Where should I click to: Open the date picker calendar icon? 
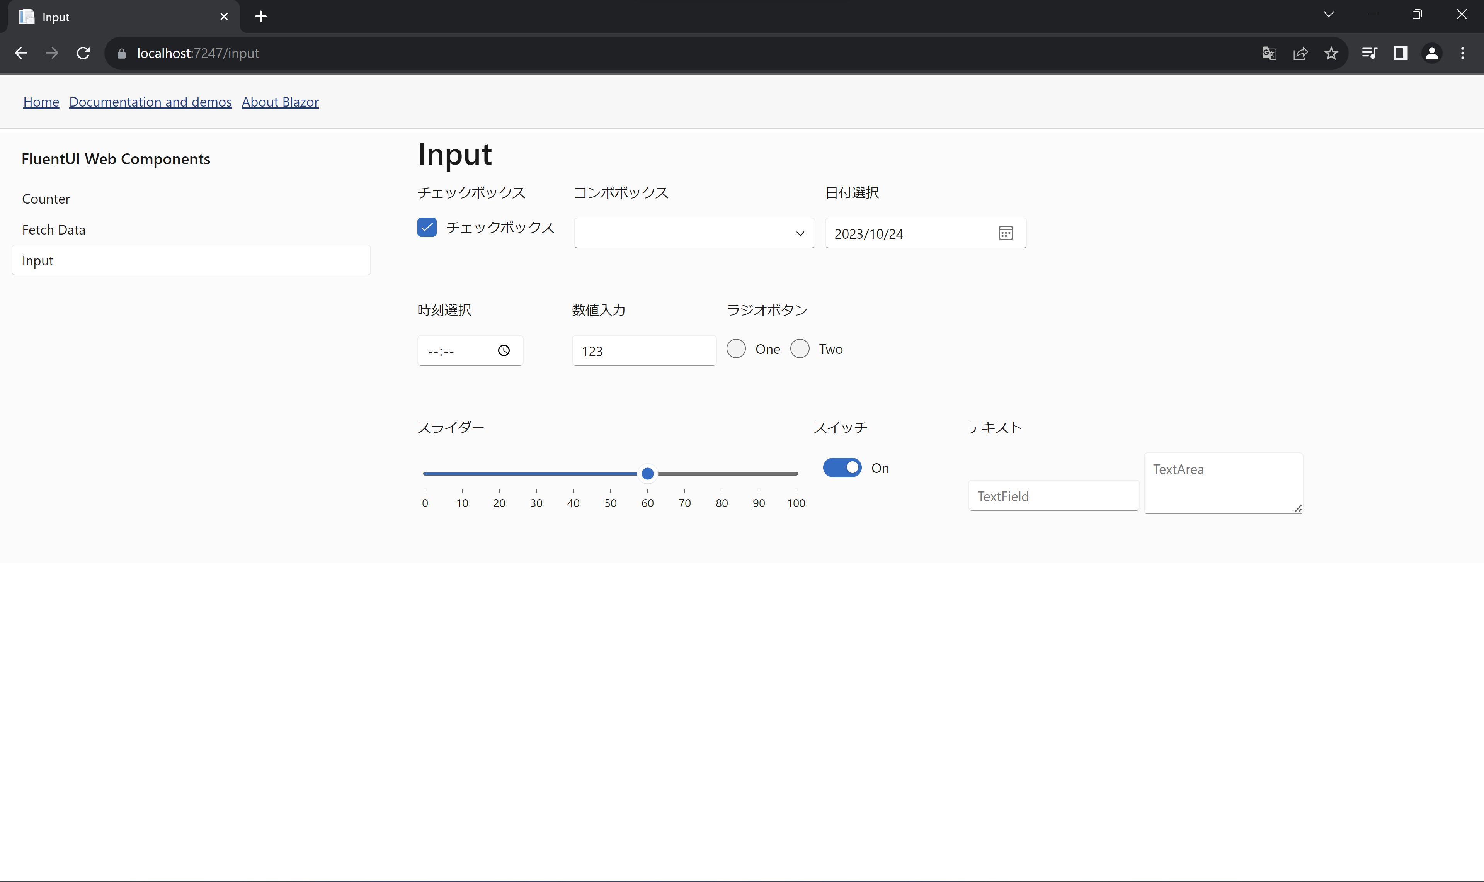(1006, 233)
